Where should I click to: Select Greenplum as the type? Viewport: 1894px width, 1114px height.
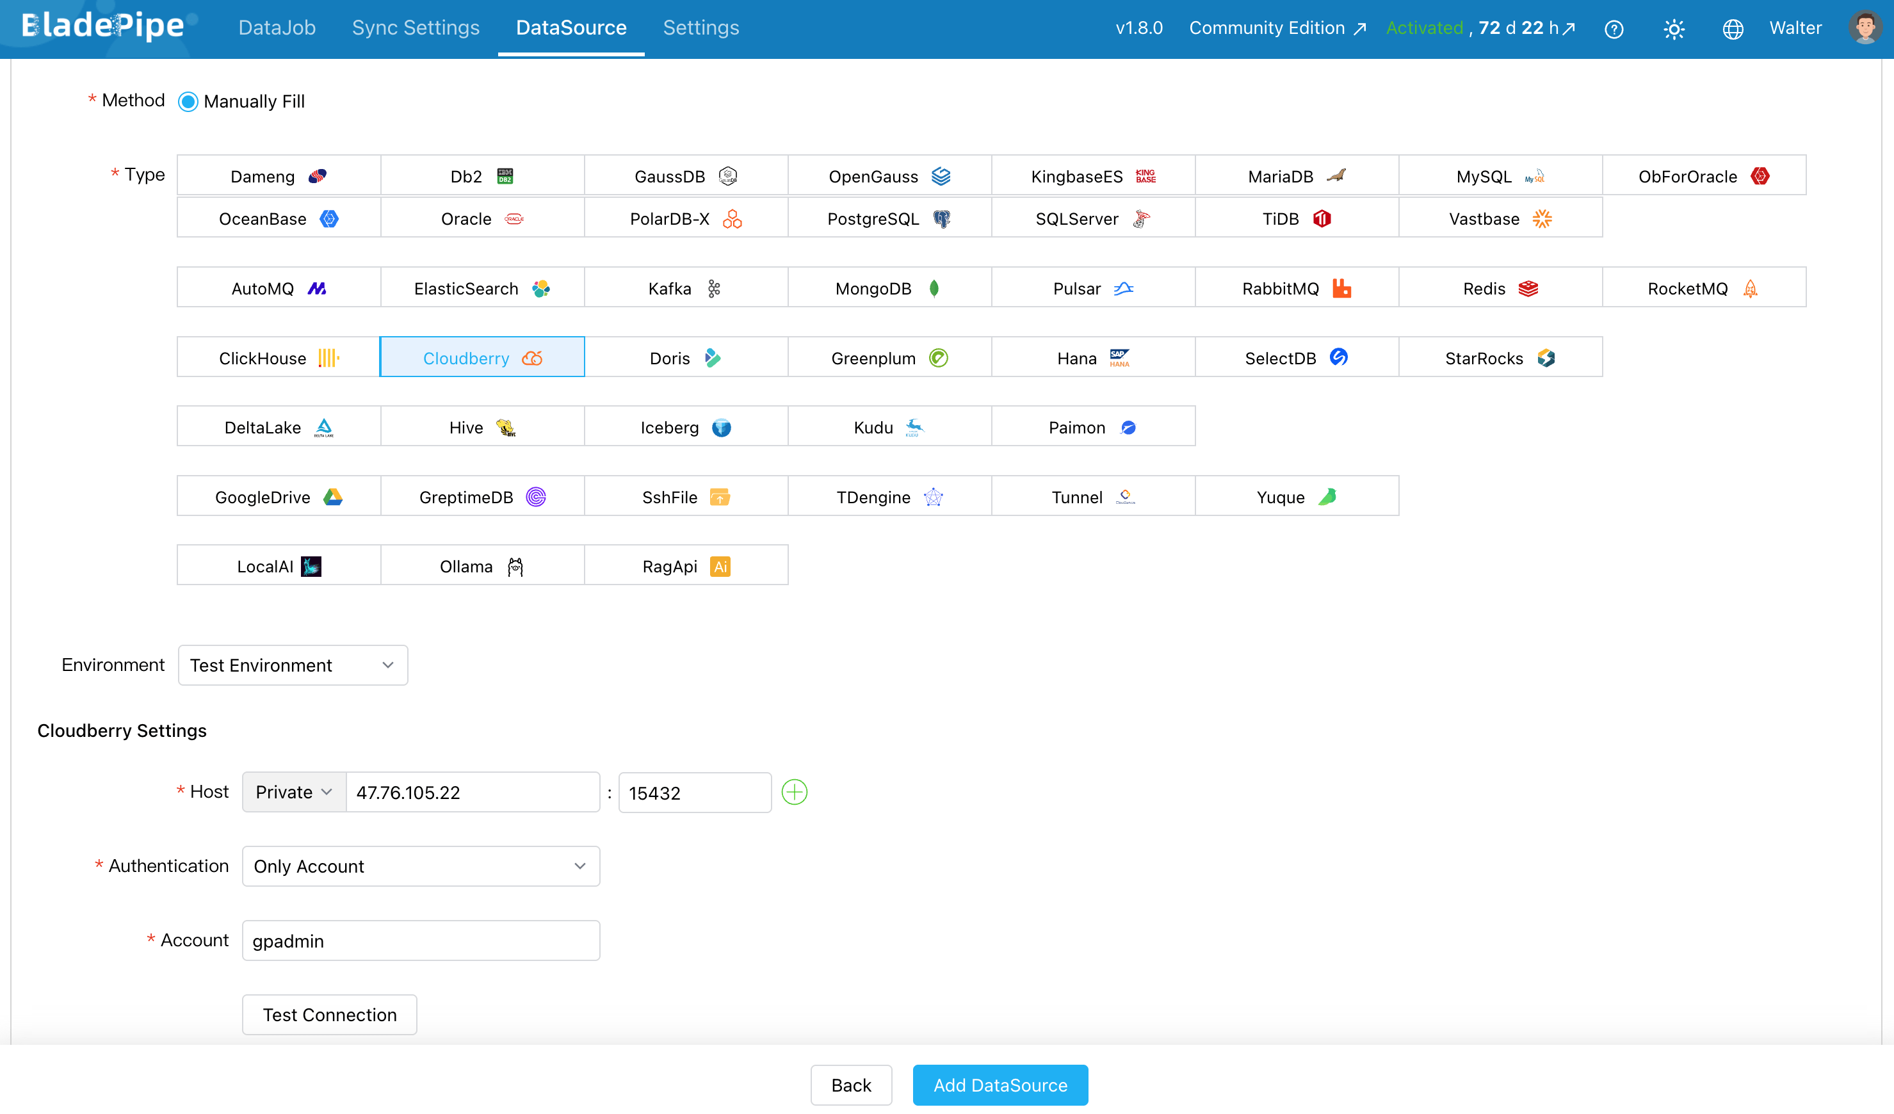tap(890, 358)
